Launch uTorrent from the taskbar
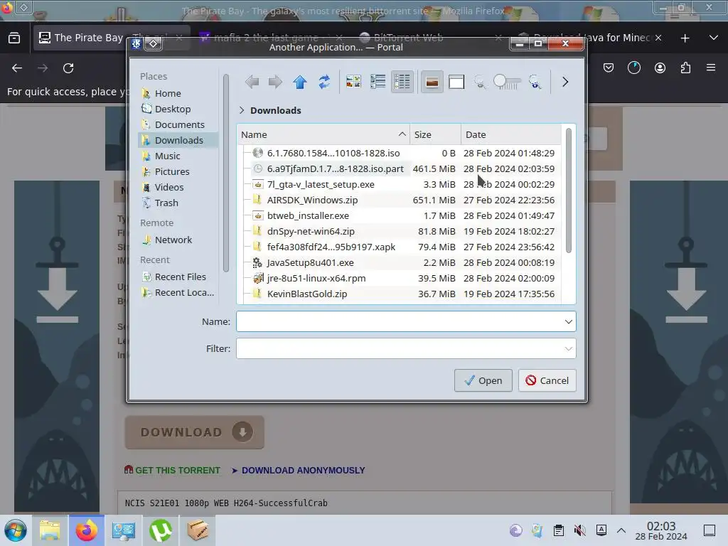728x546 pixels. tap(161, 530)
